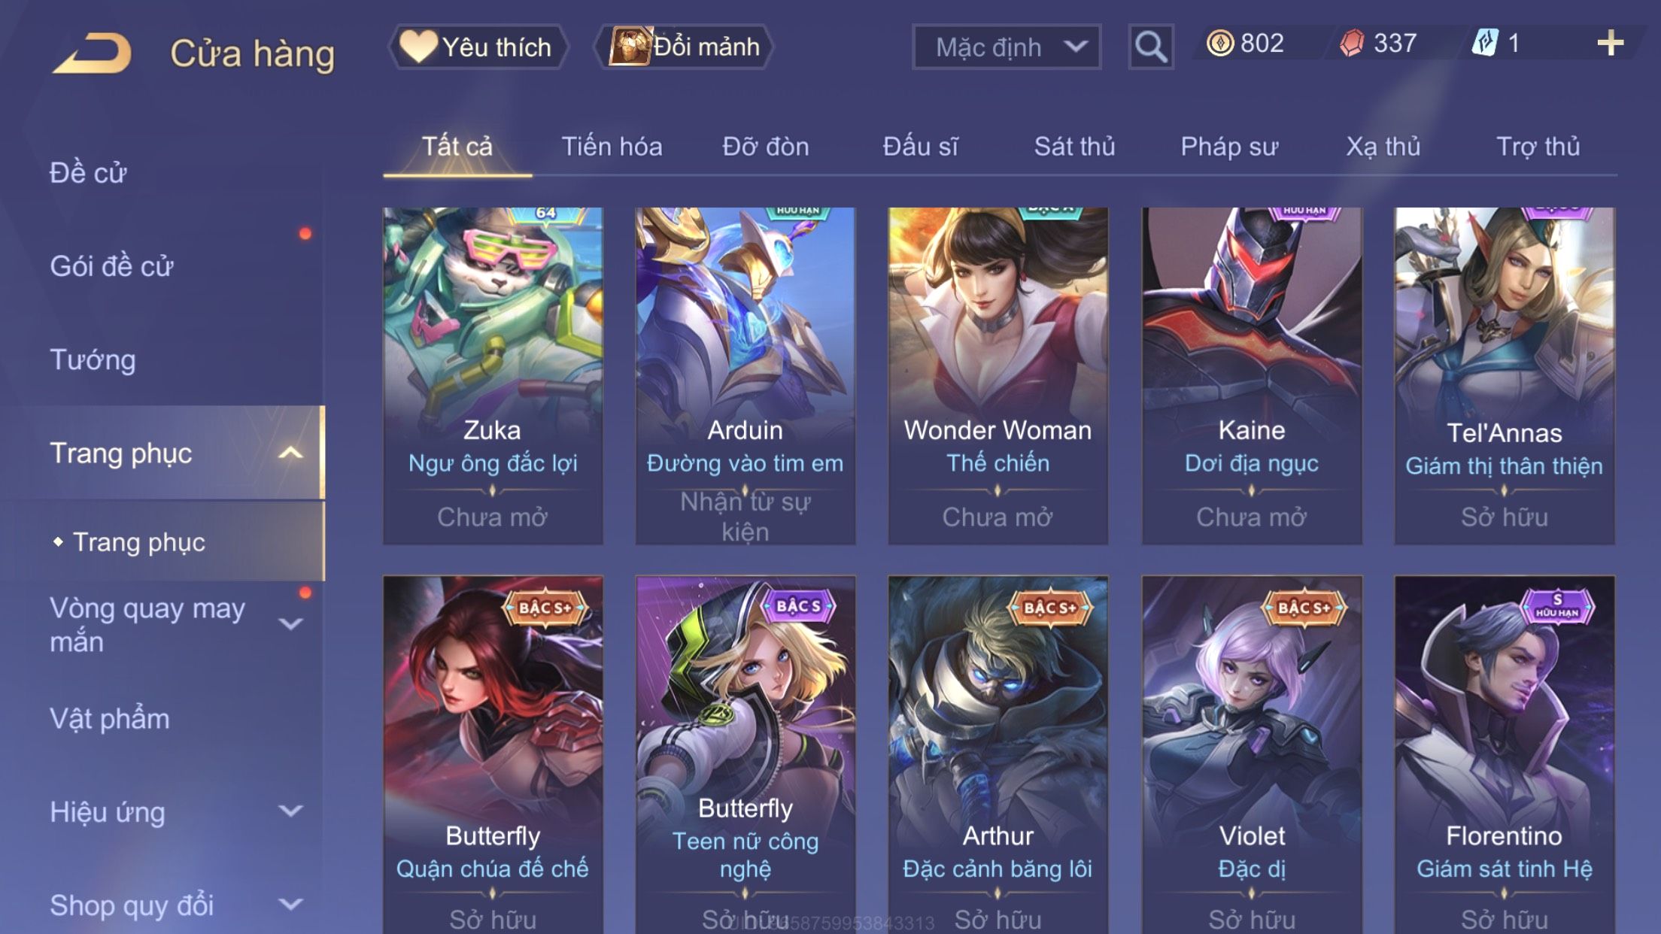Open the Tướng menu item
The height and width of the screenshot is (934, 1661).
click(93, 359)
